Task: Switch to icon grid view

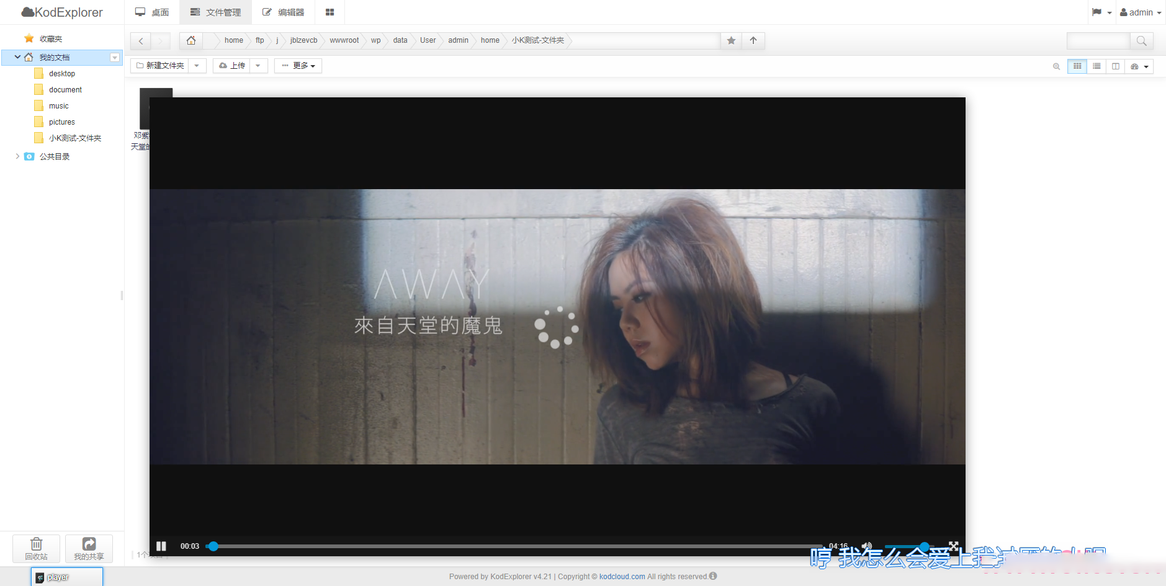Action: coord(1077,66)
